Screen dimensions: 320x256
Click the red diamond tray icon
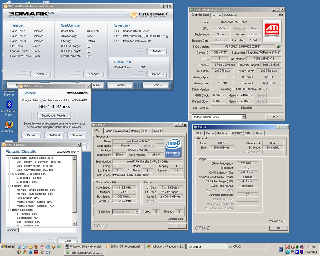(x=293, y=247)
